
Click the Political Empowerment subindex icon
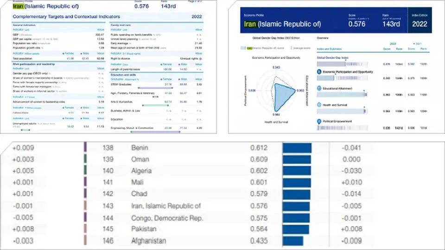click(319, 121)
